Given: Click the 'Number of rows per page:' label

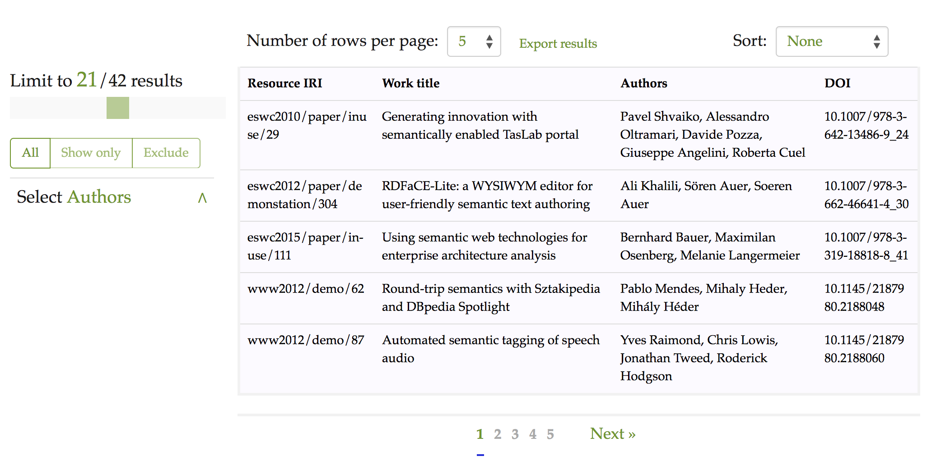Looking at the screenshot, I should pyautogui.click(x=342, y=41).
